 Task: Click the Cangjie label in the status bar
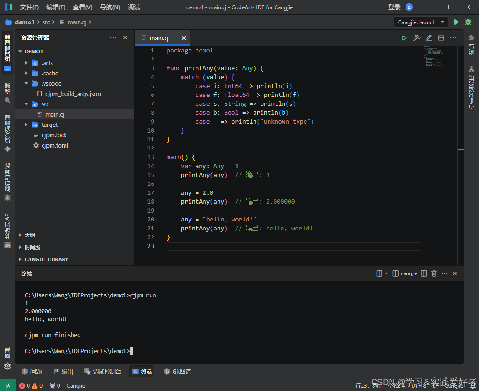[76, 385]
